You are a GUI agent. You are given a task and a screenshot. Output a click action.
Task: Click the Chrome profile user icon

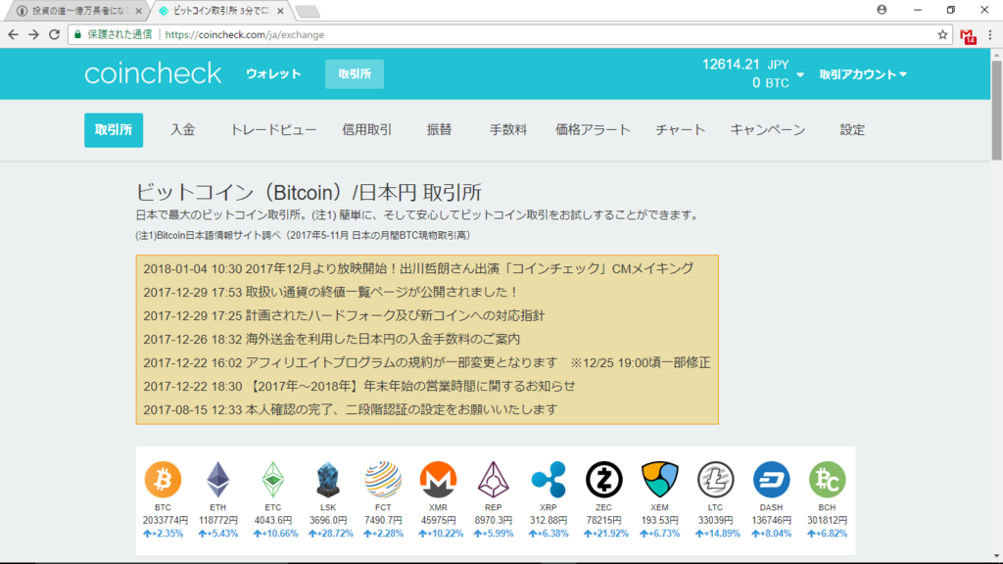[882, 10]
